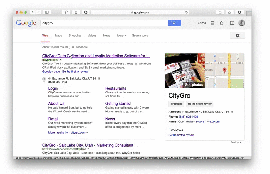Open the account profile avatar
The width and height of the screenshot is (270, 174).
click(242, 23)
